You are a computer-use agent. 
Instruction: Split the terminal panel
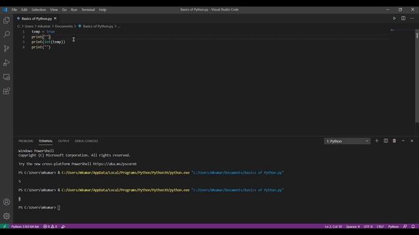click(x=386, y=141)
